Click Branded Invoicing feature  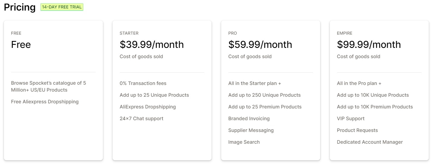pyautogui.click(x=249, y=118)
